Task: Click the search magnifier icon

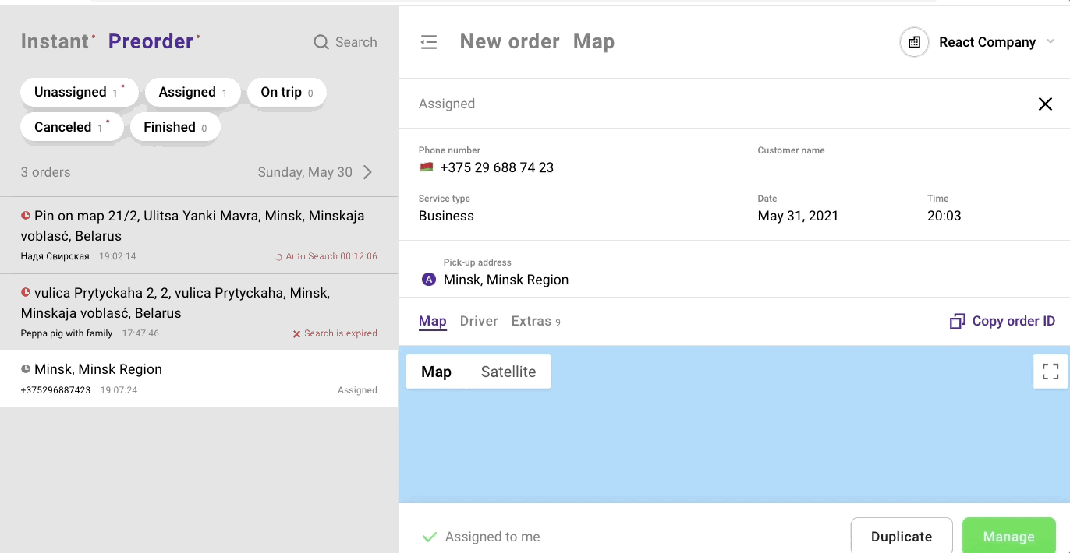Action: pyautogui.click(x=321, y=42)
